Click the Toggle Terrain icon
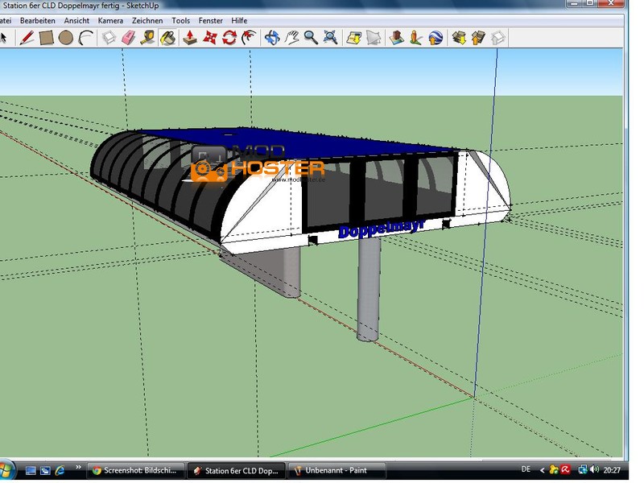Screen dimensions: 644x483 click(374, 38)
